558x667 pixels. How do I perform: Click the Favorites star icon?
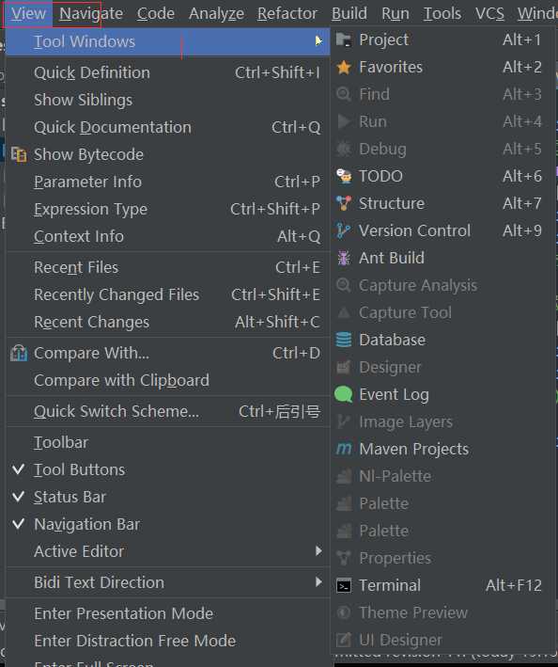344,67
